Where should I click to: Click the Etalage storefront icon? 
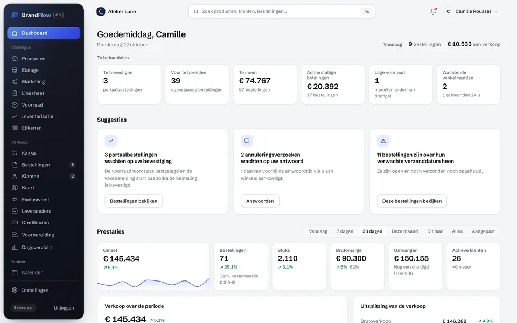(x=15, y=70)
